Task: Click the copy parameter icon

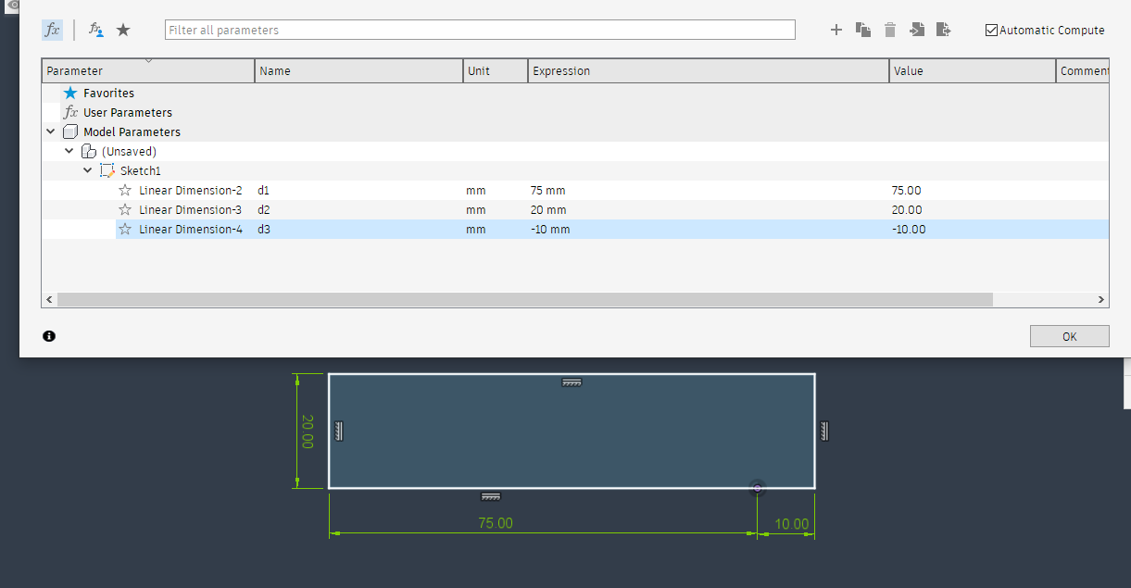Action: point(862,30)
